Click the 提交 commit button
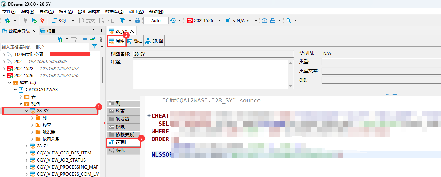 click(x=87, y=20)
